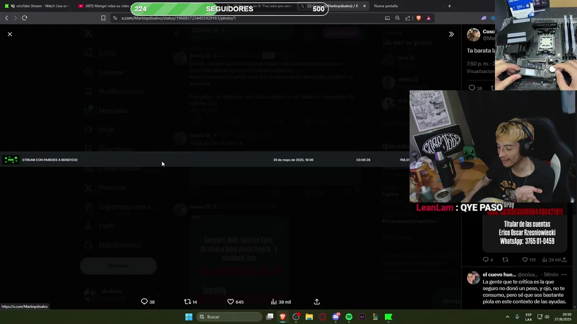Click the Buscar taskbar search box
The image size is (577, 324).
(230, 317)
